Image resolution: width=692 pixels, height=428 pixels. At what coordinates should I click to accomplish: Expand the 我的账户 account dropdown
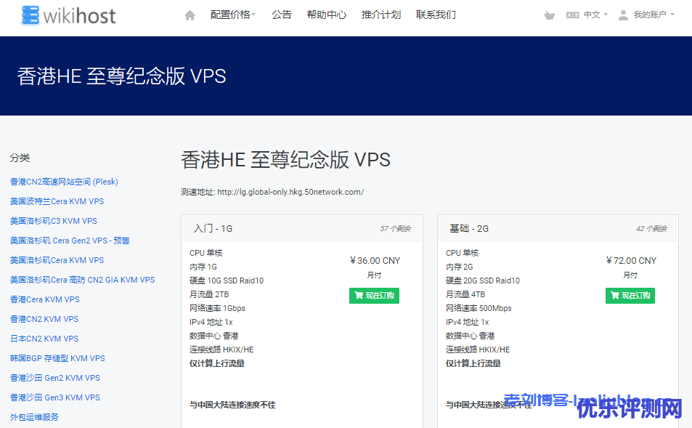(653, 15)
